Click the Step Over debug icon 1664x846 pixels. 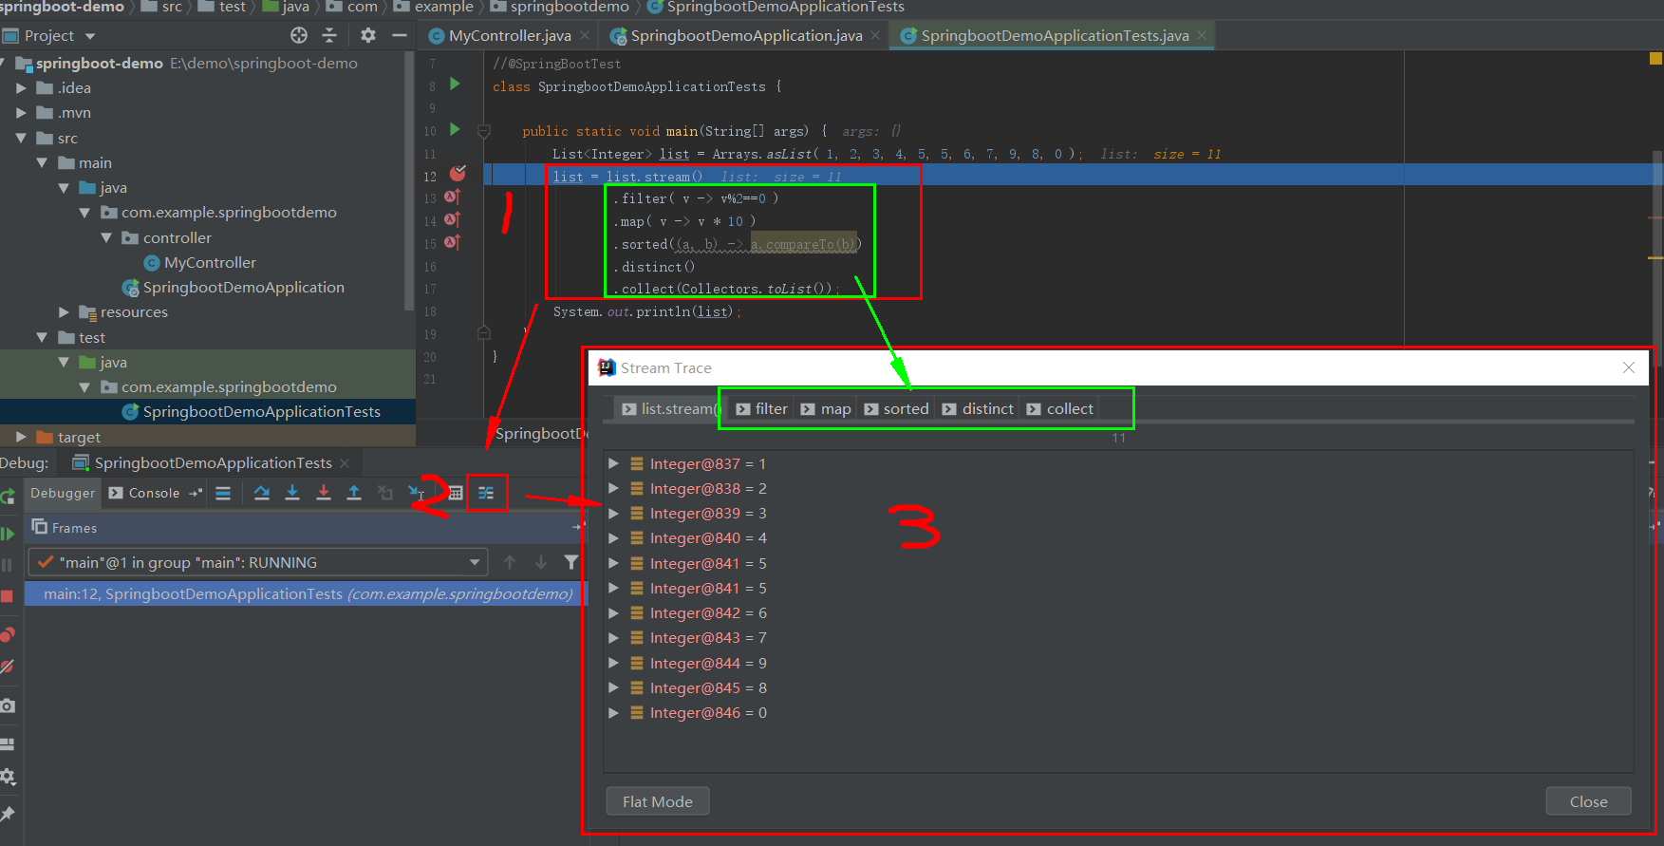(262, 493)
